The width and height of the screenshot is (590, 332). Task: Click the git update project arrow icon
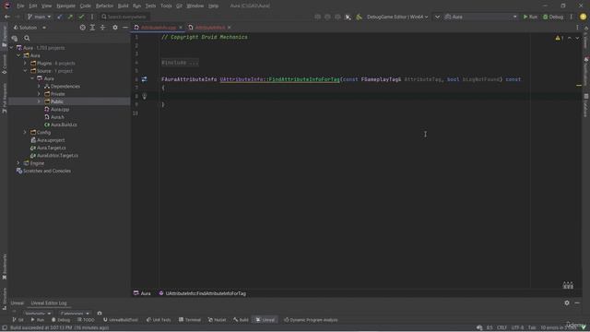60,17
